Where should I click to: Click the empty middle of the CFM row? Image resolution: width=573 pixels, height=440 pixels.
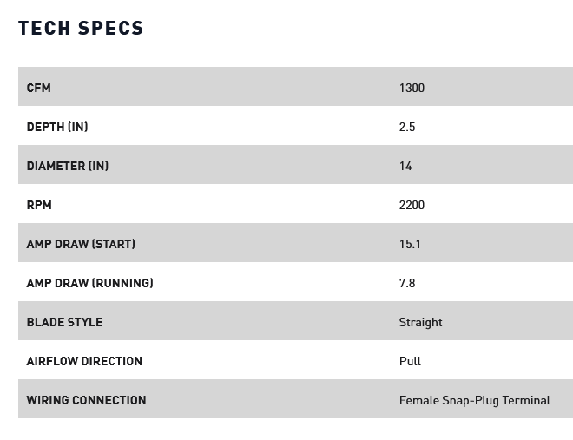click(226, 88)
